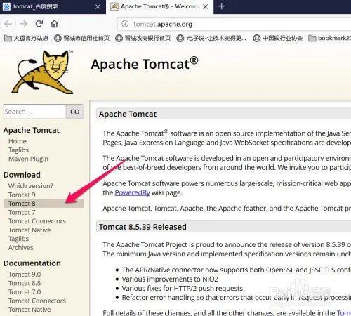Switch to the tomcat_百度搜索 tab
This screenshot has height=316, width=351.
[53, 7]
